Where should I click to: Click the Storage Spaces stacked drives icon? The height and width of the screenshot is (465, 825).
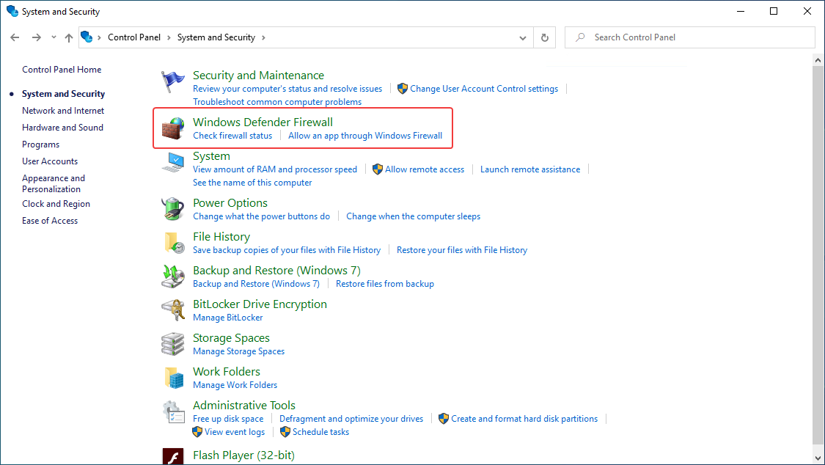click(172, 344)
